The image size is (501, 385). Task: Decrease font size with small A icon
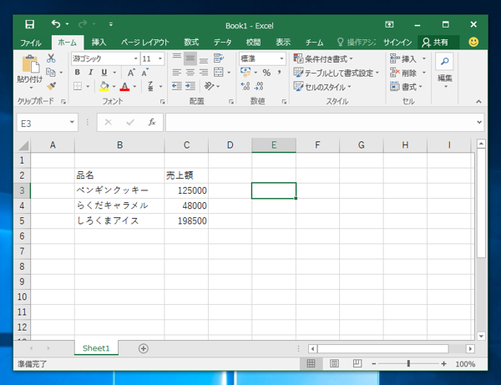[145, 73]
